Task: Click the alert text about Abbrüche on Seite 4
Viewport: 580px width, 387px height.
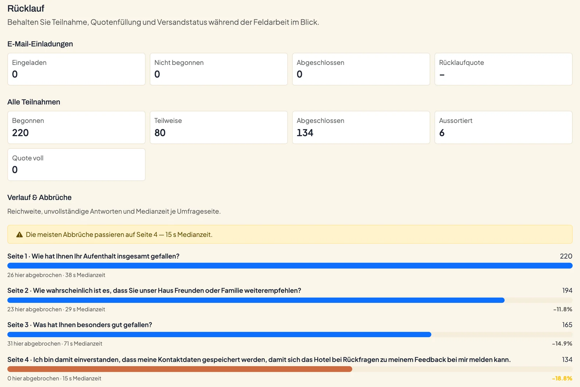Action: pos(119,235)
